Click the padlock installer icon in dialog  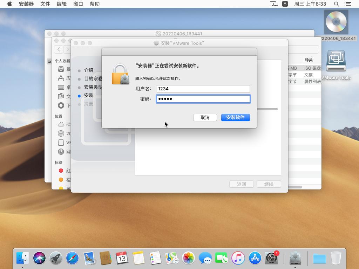[121, 74]
